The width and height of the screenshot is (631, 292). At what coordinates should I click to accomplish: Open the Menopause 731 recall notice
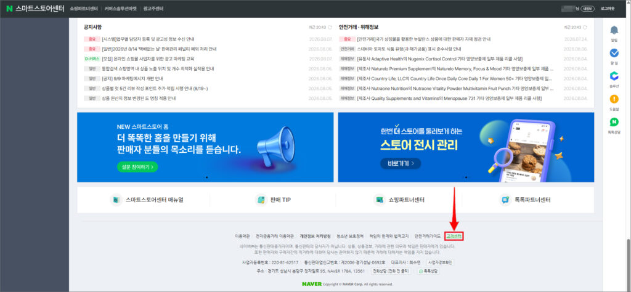(449, 98)
